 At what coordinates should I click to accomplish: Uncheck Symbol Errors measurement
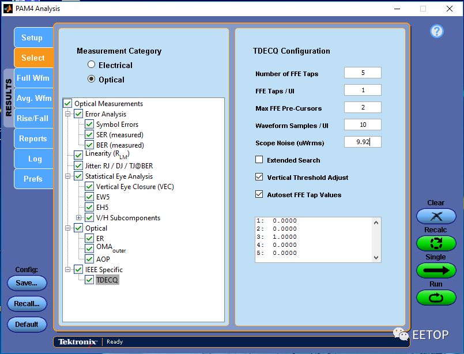click(89, 125)
